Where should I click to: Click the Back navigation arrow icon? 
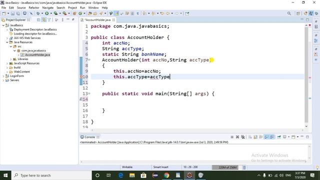click(x=168, y=13)
